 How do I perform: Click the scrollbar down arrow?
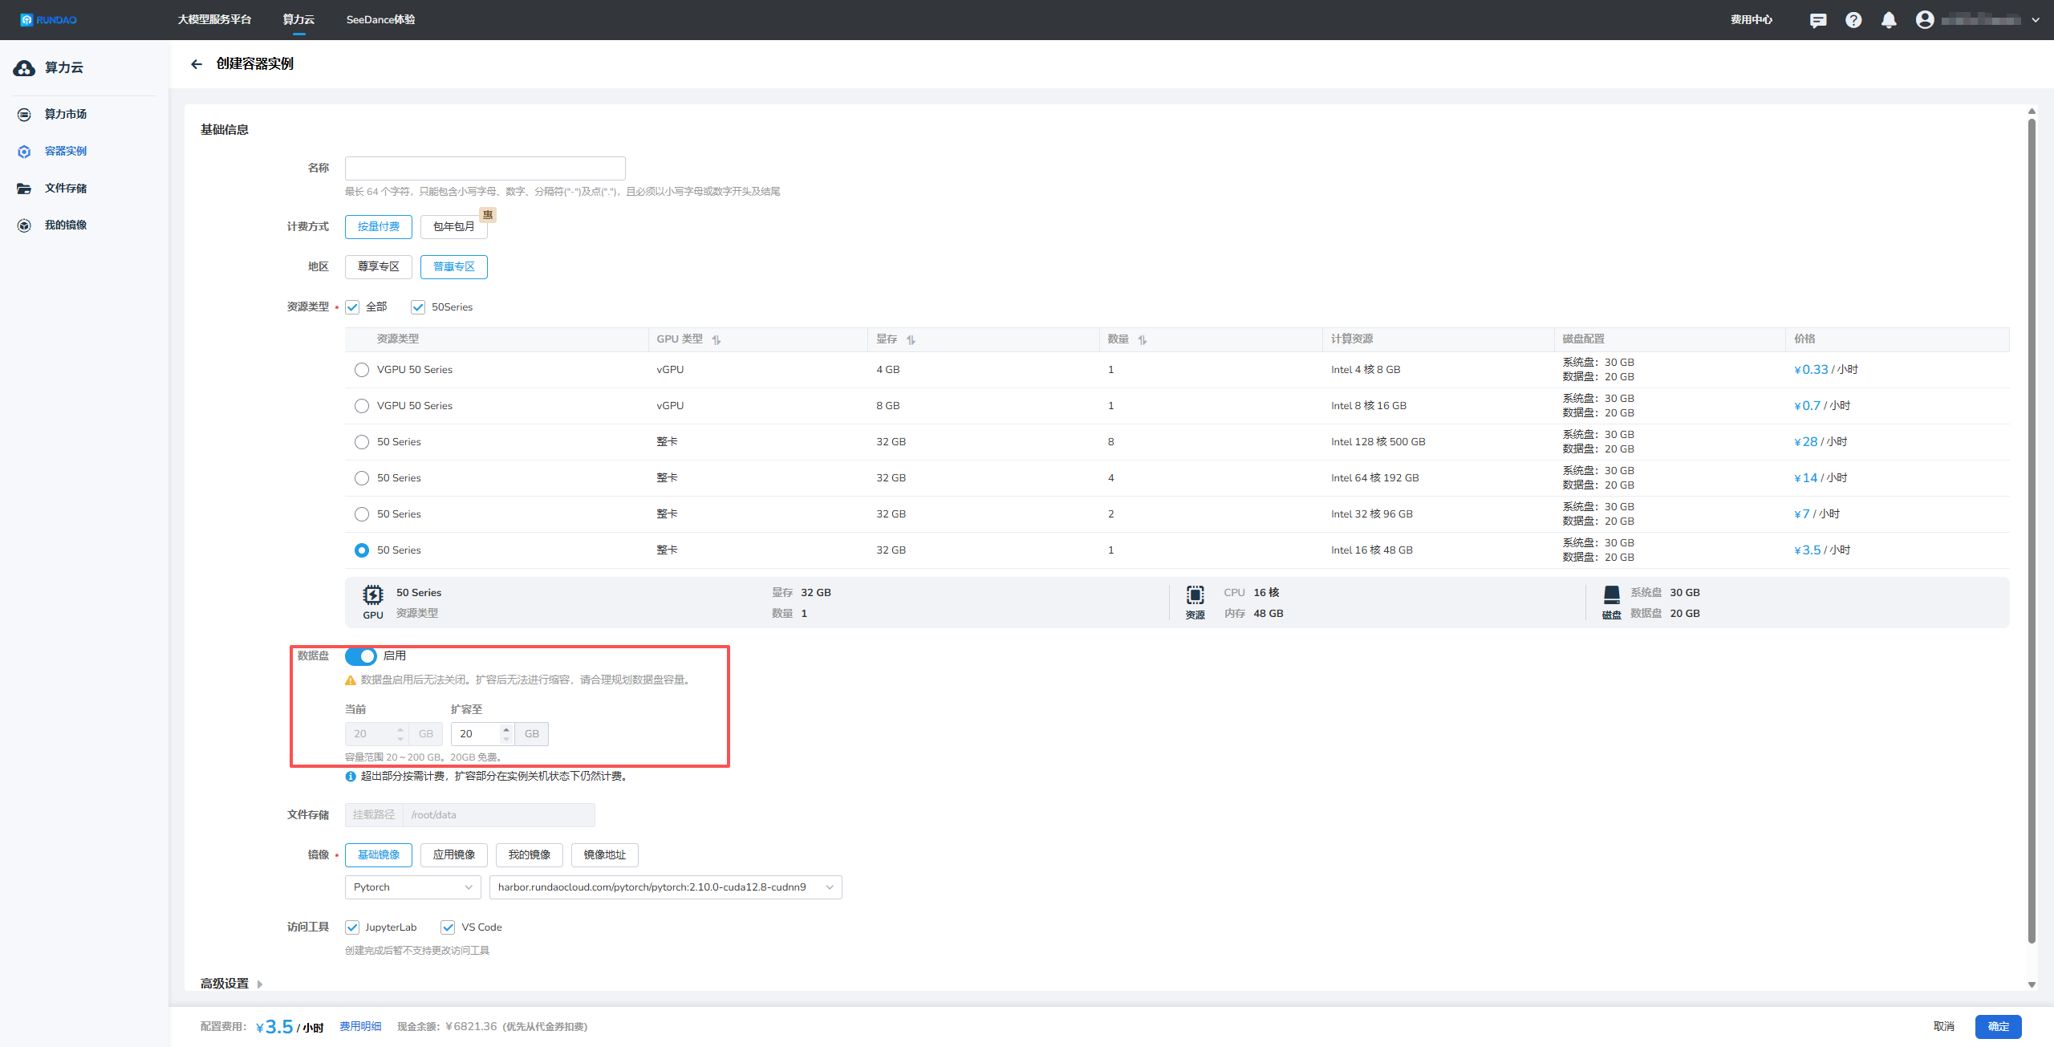coord(2032,985)
